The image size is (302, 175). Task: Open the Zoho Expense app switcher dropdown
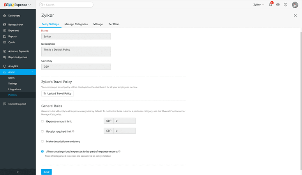pos(30,5)
